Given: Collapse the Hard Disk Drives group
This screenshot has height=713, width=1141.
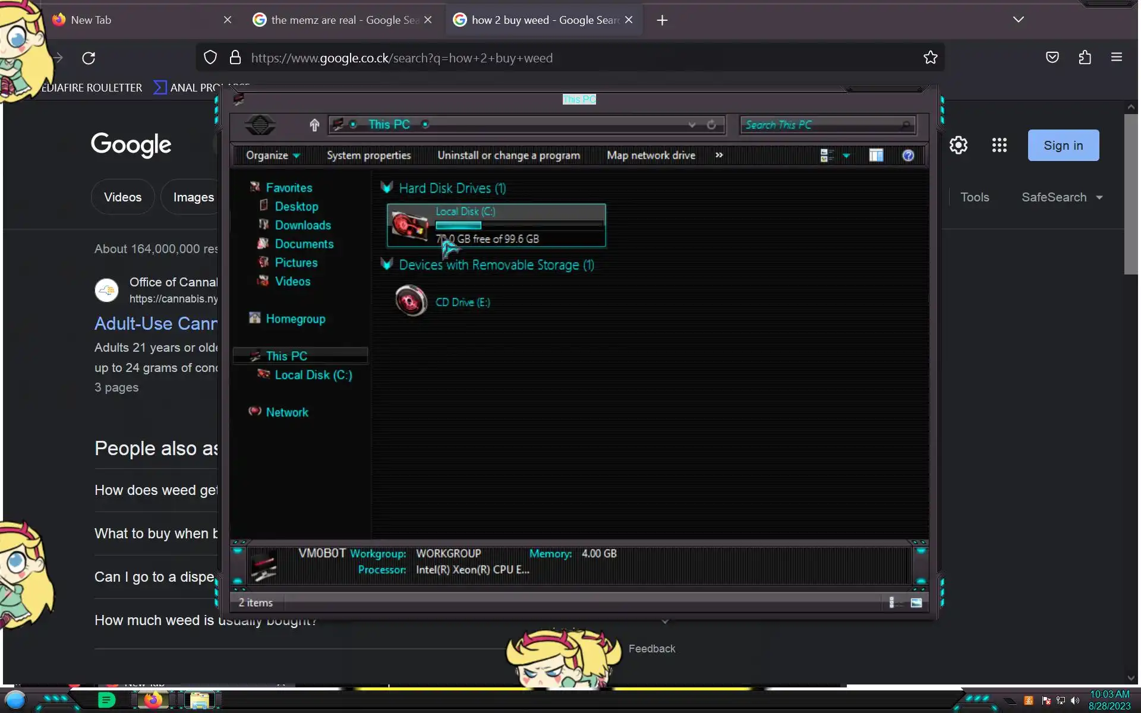Looking at the screenshot, I should click(387, 188).
